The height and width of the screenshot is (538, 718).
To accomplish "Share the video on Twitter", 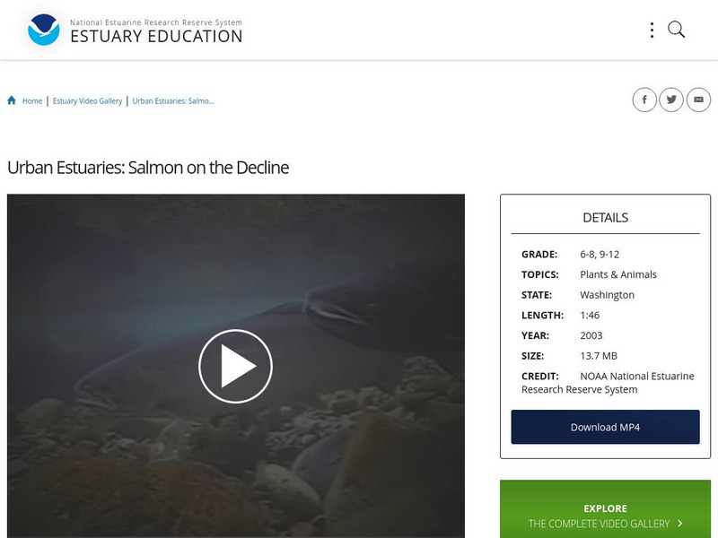I will (671, 100).
